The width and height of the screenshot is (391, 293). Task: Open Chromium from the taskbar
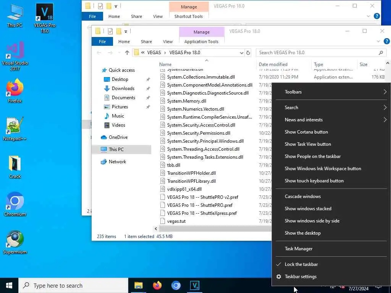[x=176, y=285]
